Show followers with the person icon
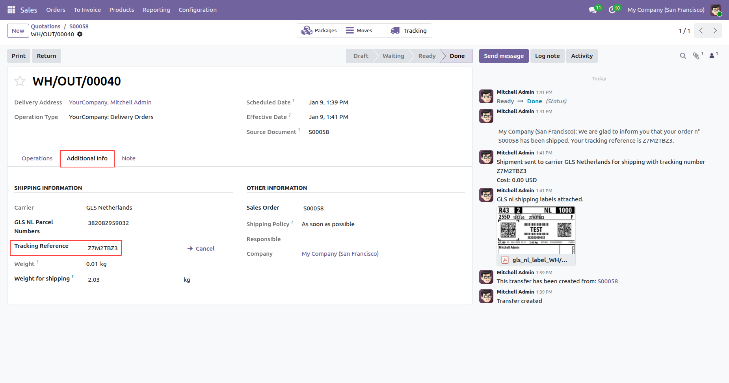 coord(712,56)
